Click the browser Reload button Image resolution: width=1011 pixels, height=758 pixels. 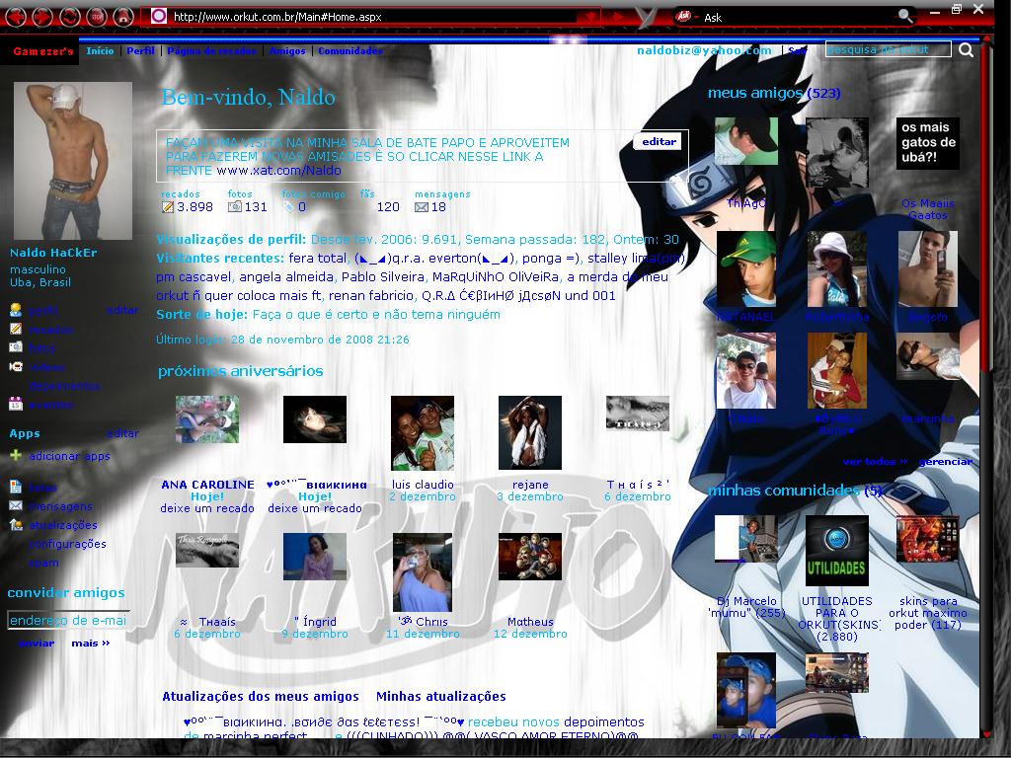click(x=70, y=16)
